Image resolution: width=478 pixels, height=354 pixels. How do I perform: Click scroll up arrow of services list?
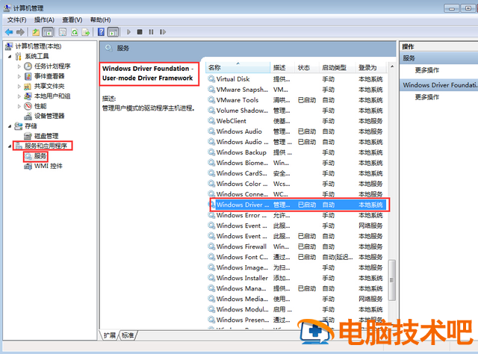pos(392,66)
